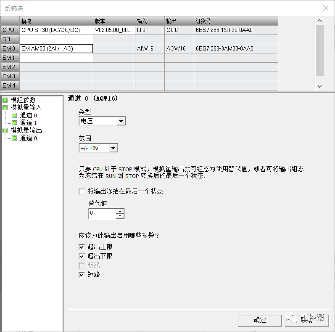
Task: Click module table scroll down arrow
Action: tap(319, 86)
